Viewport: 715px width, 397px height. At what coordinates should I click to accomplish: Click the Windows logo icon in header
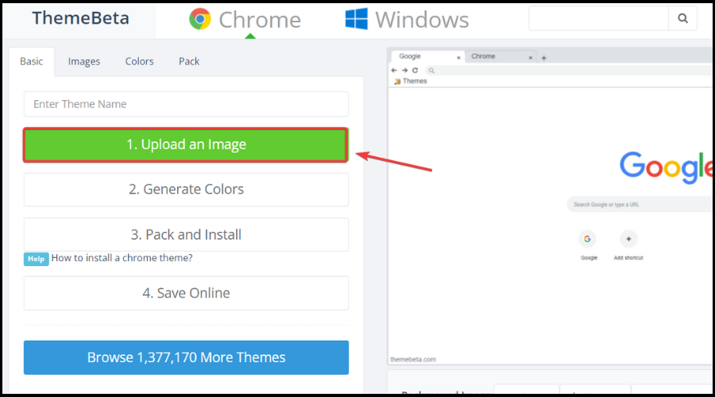356,19
